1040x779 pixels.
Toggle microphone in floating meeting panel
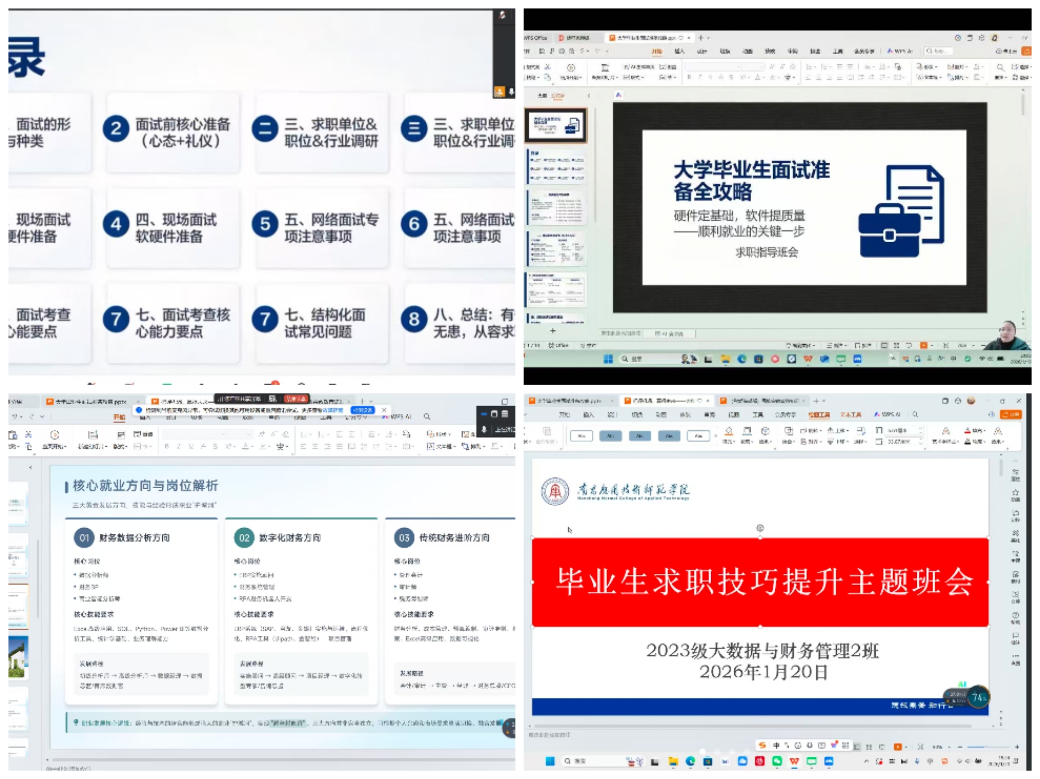point(484,429)
